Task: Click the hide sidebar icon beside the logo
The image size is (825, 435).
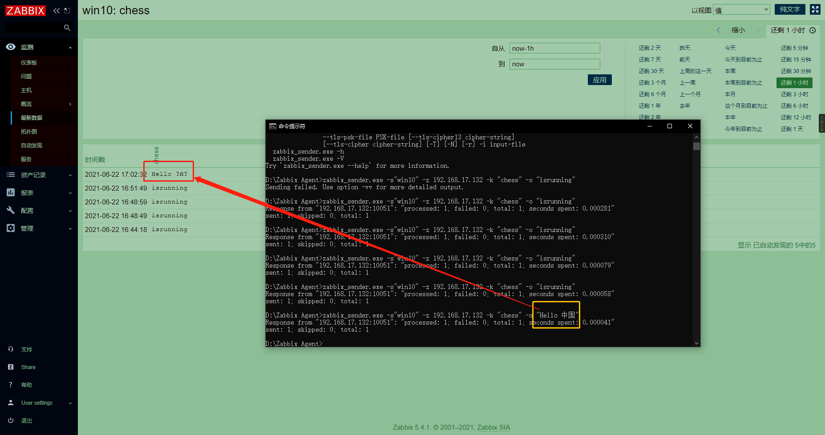Action: click(x=67, y=10)
